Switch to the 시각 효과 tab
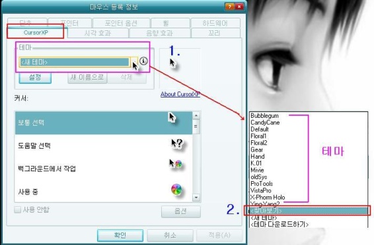 (98, 33)
